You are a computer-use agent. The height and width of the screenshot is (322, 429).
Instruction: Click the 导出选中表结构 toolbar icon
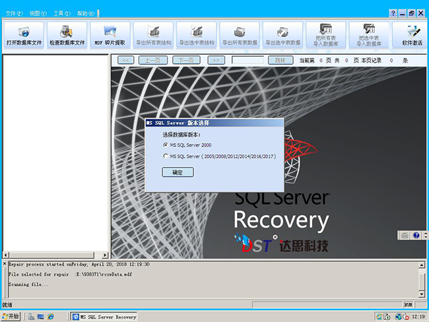[197, 35]
